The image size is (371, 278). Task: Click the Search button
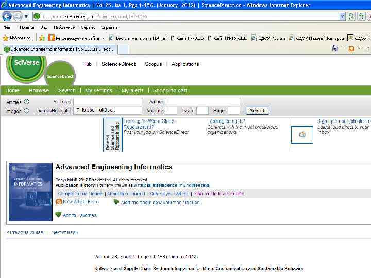pos(258,110)
